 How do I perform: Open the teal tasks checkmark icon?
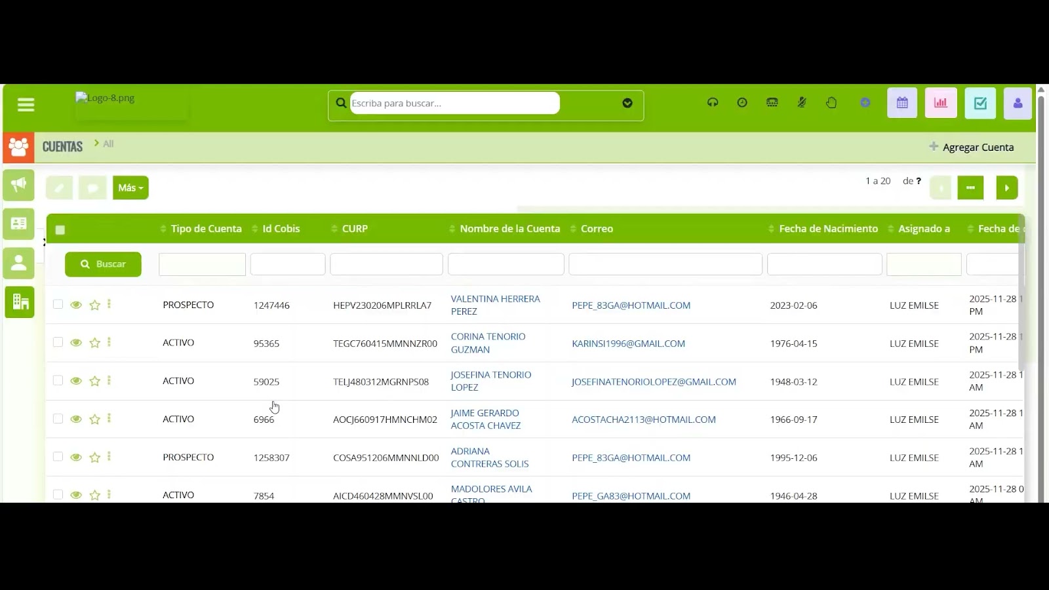tap(980, 103)
